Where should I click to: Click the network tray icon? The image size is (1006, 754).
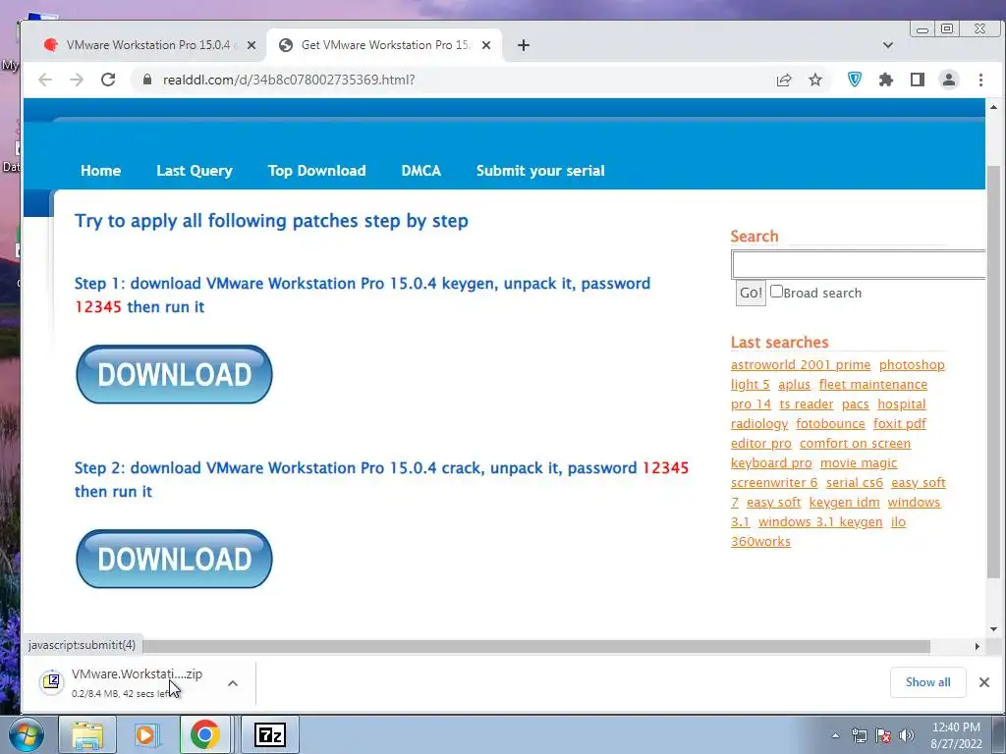859,735
